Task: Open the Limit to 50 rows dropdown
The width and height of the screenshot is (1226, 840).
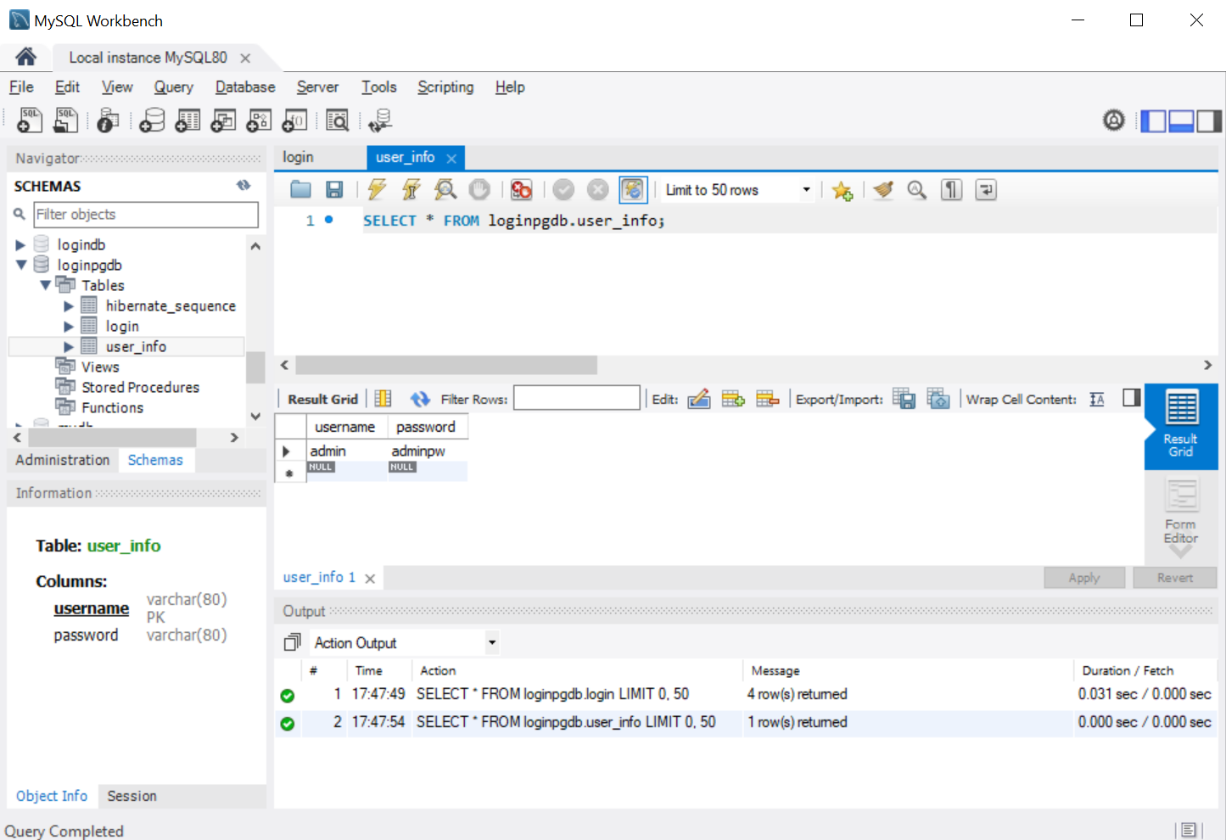Action: [805, 189]
